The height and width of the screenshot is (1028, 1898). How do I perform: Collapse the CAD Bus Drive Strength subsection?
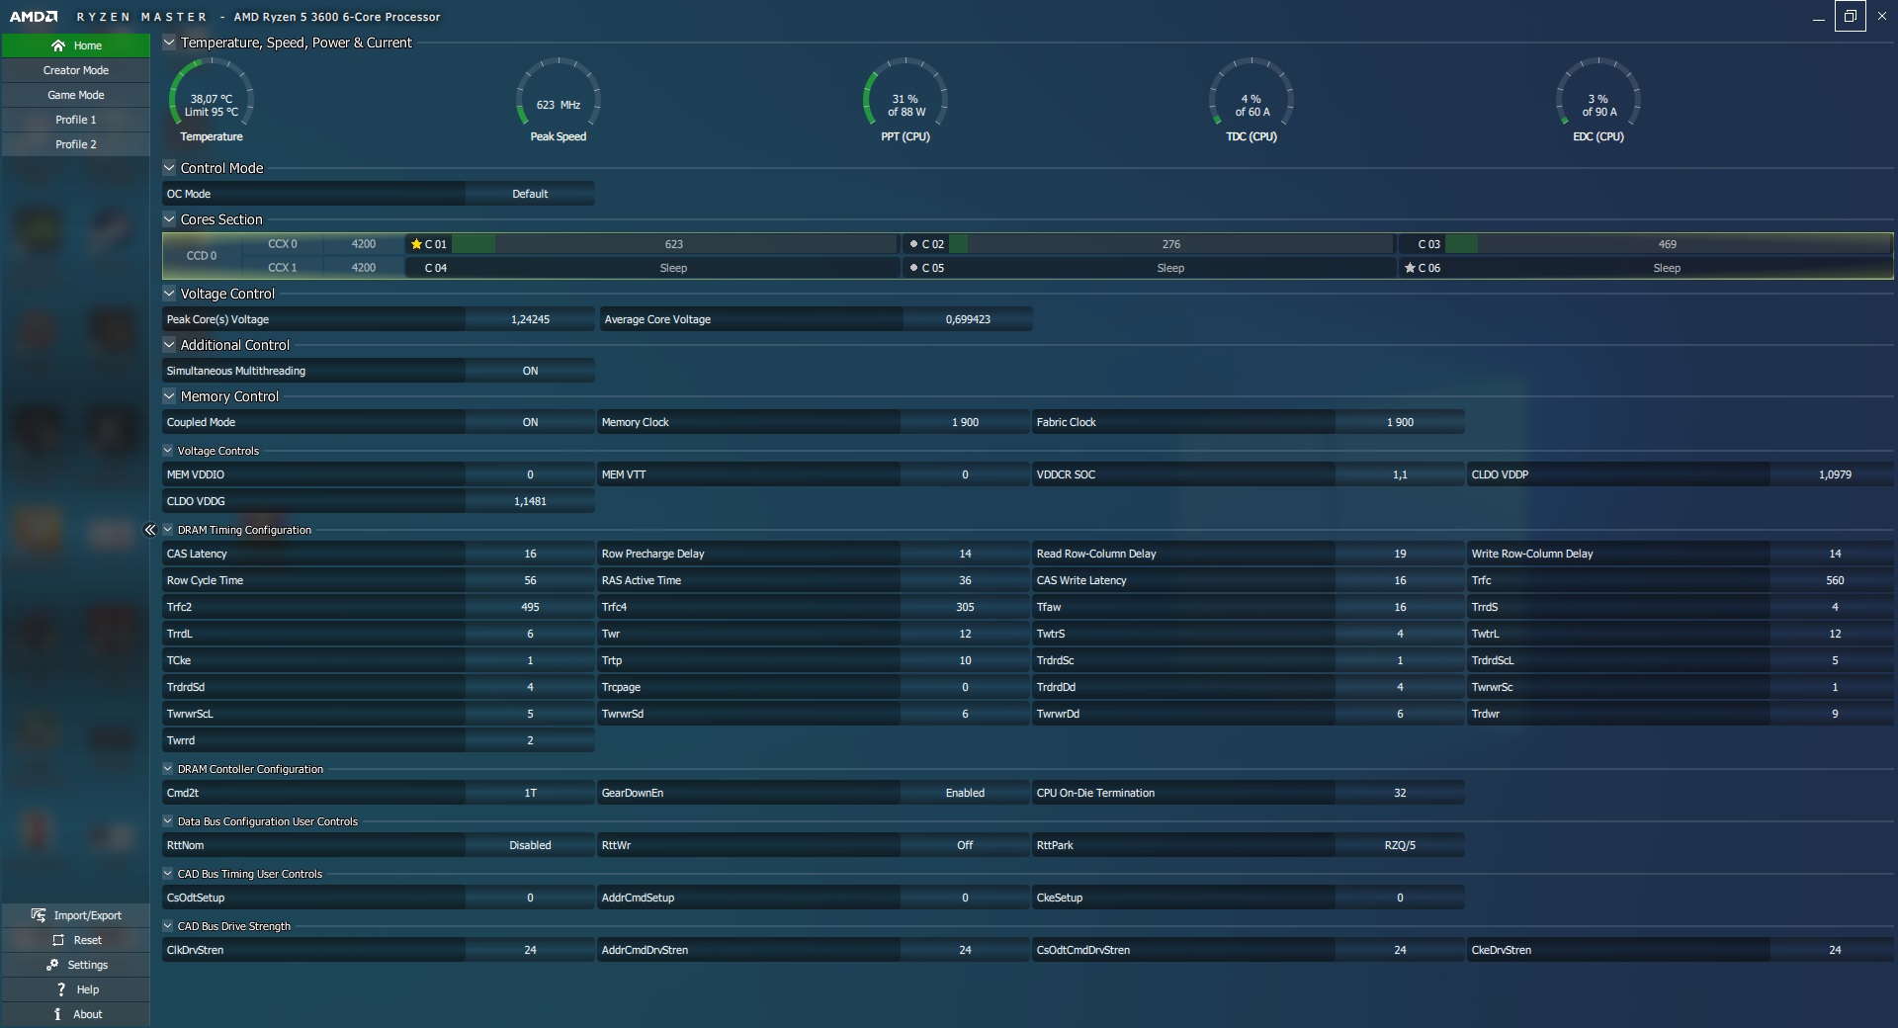[x=168, y=926]
